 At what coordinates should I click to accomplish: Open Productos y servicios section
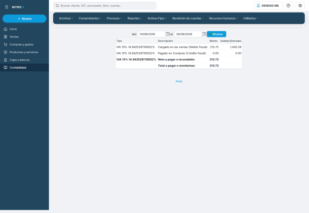click(x=24, y=52)
